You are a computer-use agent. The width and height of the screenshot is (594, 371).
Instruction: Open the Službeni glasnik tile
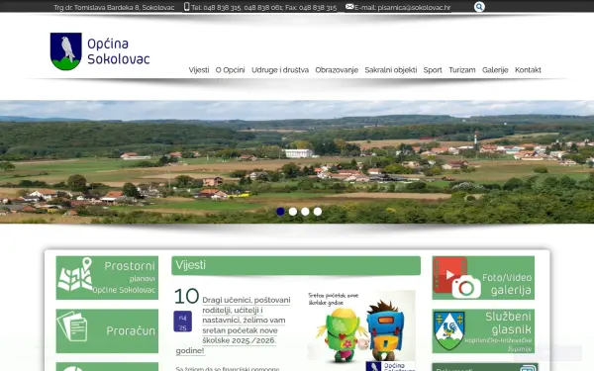(483, 331)
